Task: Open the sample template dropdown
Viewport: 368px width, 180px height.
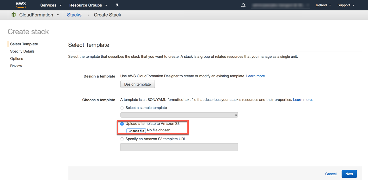Action: pos(179,115)
